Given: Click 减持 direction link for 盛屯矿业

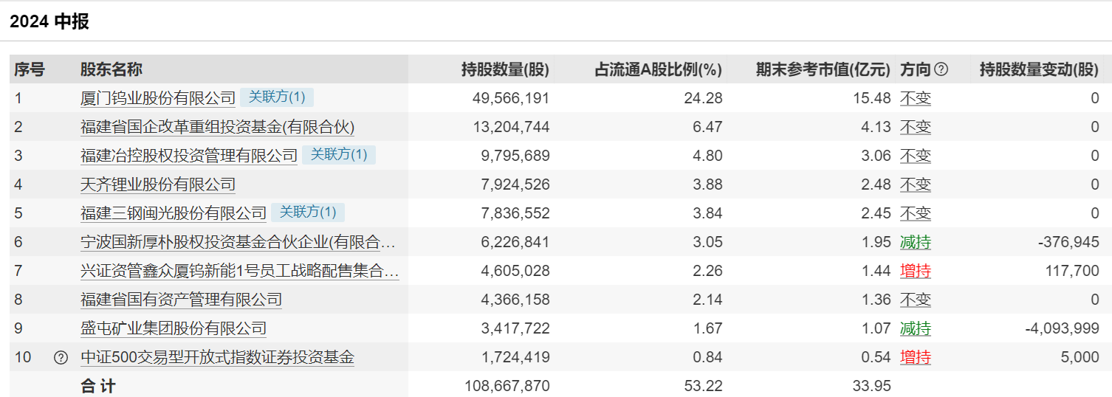Looking at the screenshot, I should (x=915, y=328).
